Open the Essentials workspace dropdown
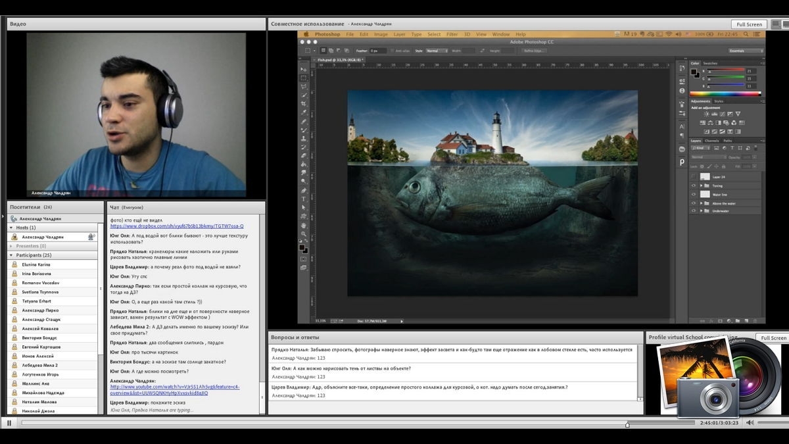 (x=746, y=51)
